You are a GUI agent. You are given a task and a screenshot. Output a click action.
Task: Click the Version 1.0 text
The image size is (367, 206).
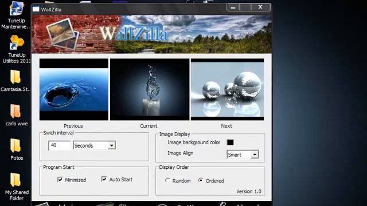[248, 192]
